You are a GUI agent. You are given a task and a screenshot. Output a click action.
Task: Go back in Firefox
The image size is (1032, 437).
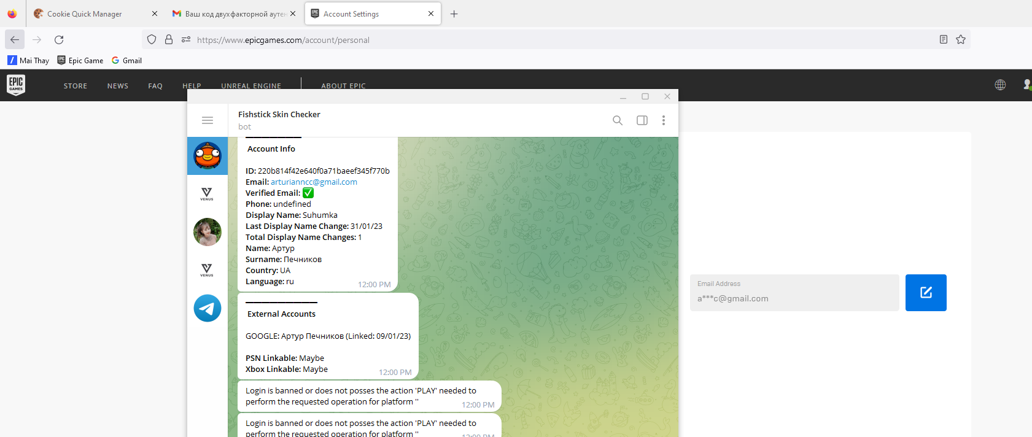click(15, 39)
